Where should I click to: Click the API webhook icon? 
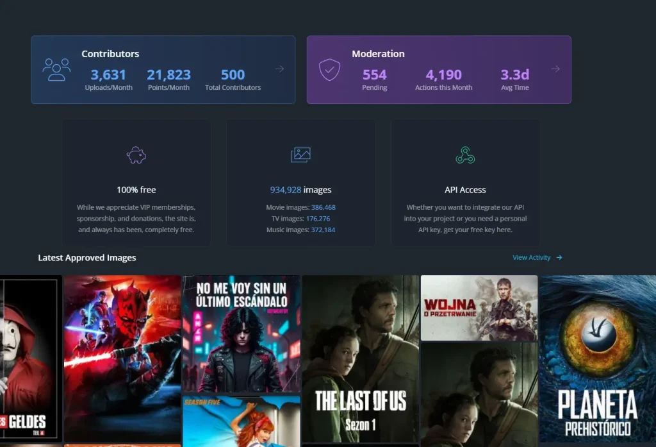coord(465,155)
